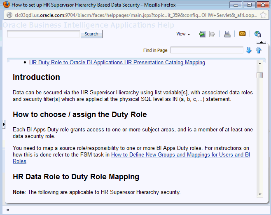Focus the help search text field
The width and height of the screenshot is (271, 215).
(43, 34)
